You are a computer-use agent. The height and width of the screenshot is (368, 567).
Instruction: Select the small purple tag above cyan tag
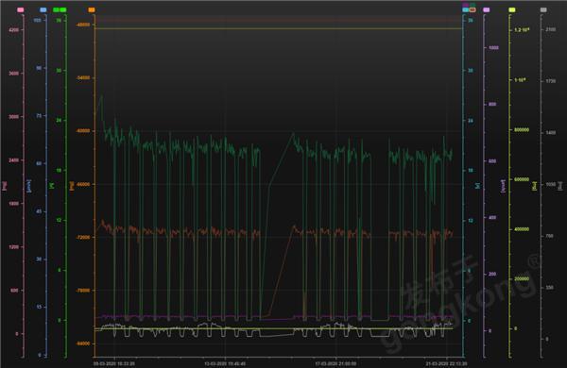pos(466,5)
